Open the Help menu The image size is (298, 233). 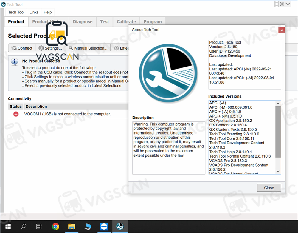coord(47,12)
